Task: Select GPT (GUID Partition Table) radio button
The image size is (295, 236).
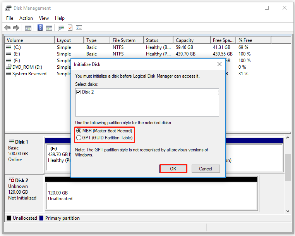Action: [x=79, y=138]
